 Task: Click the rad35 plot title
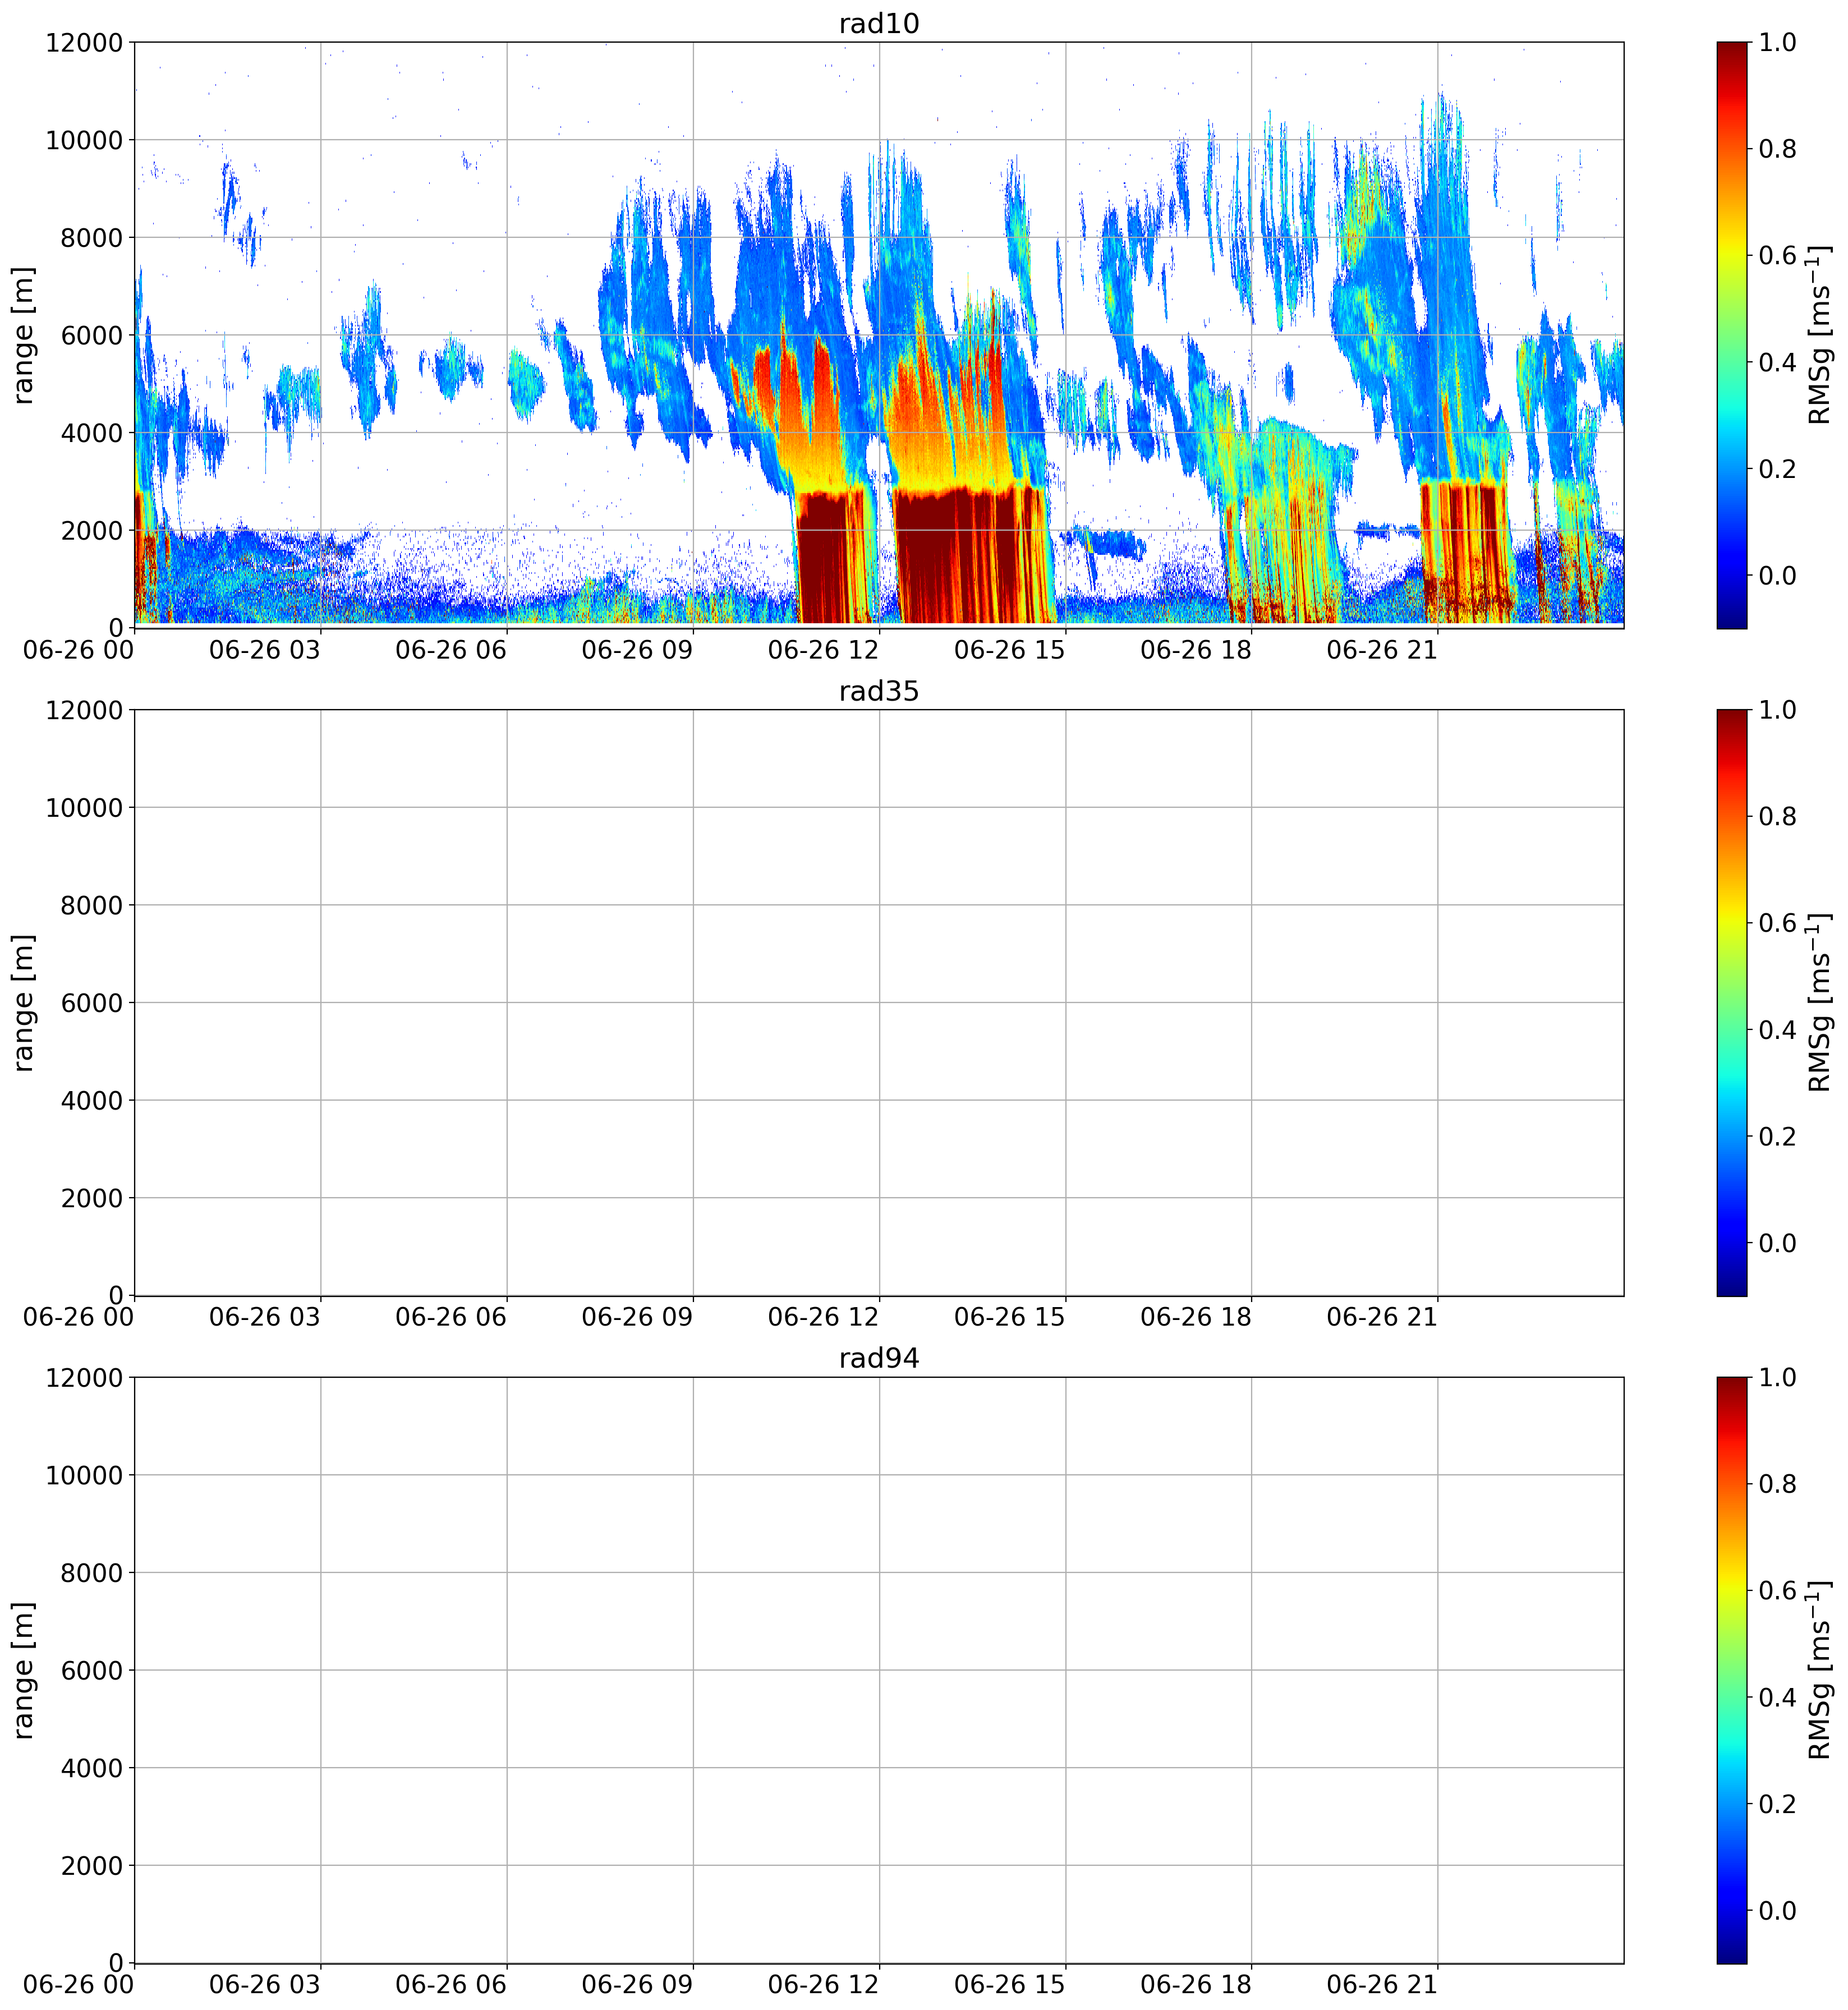pyautogui.click(x=878, y=691)
